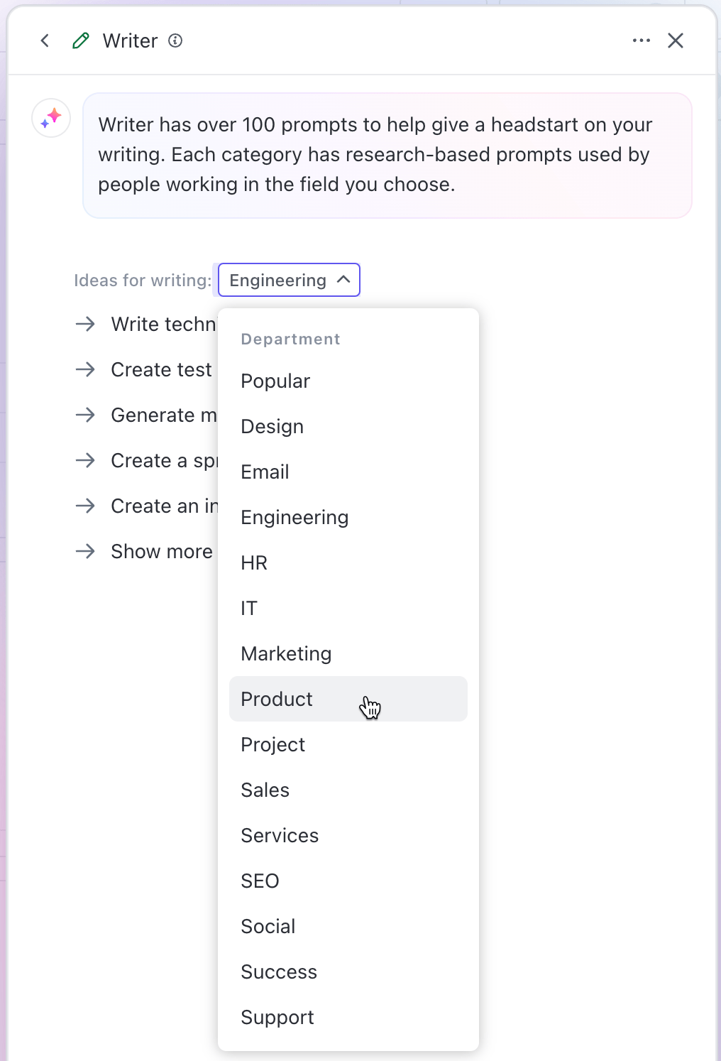Image resolution: width=721 pixels, height=1061 pixels.
Task: Select Product from Department menu
Action: click(x=276, y=699)
